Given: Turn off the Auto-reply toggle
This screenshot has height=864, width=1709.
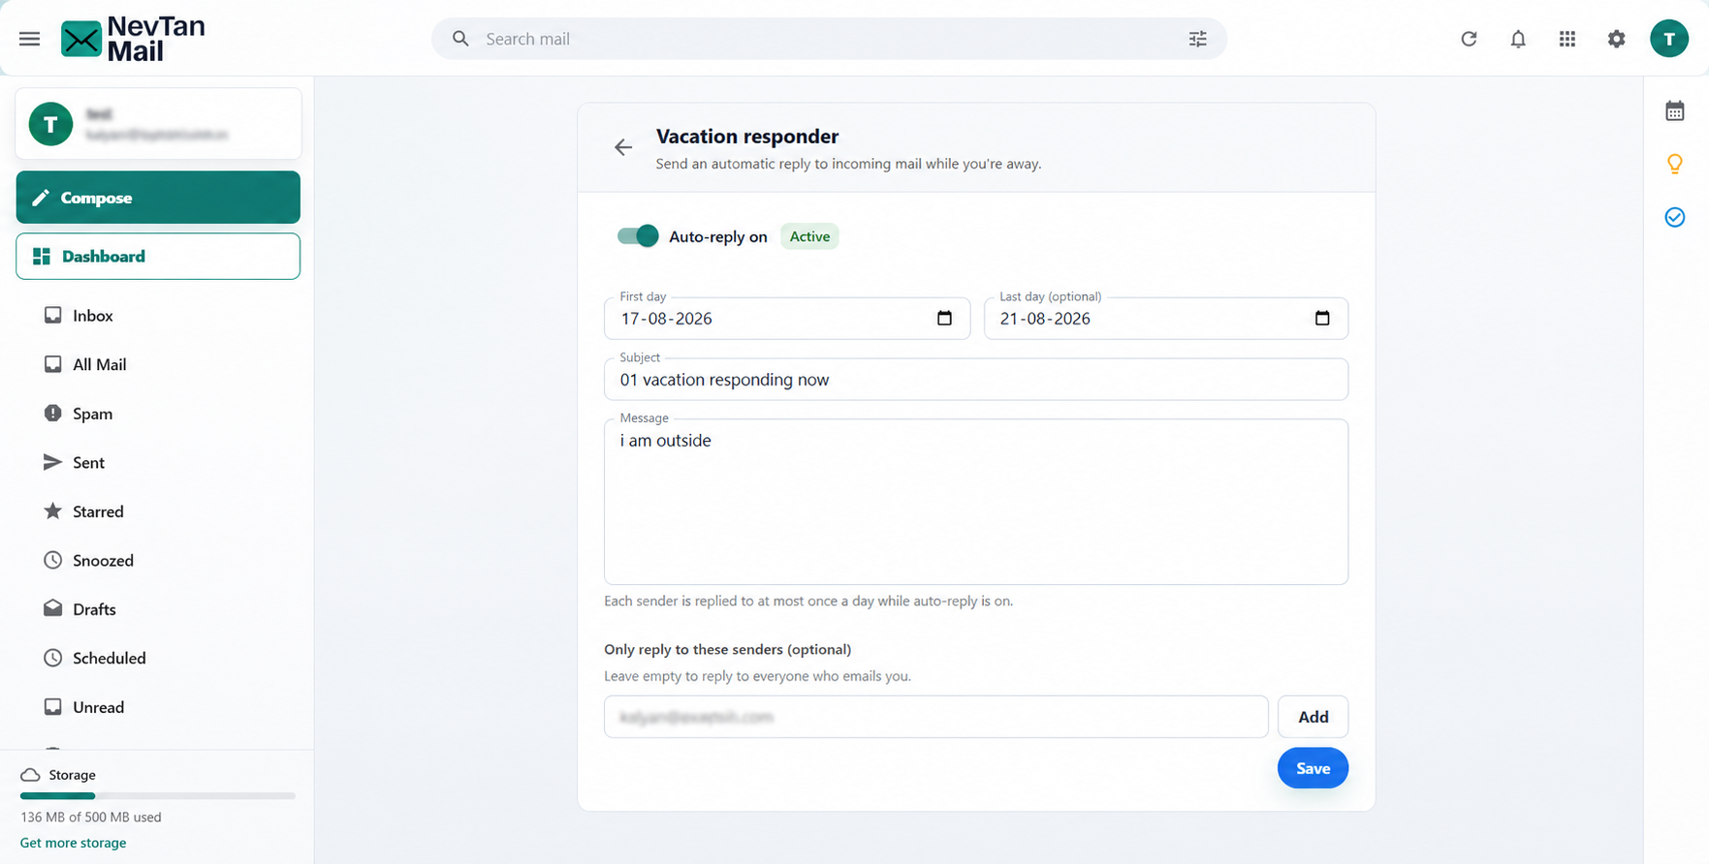Looking at the screenshot, I should (638, 236).
